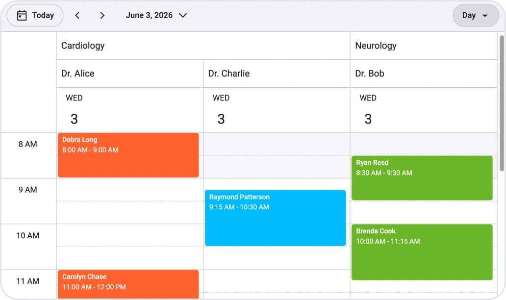
Task: Click the vertical scrollbar thumb
Action: point(502,103)
